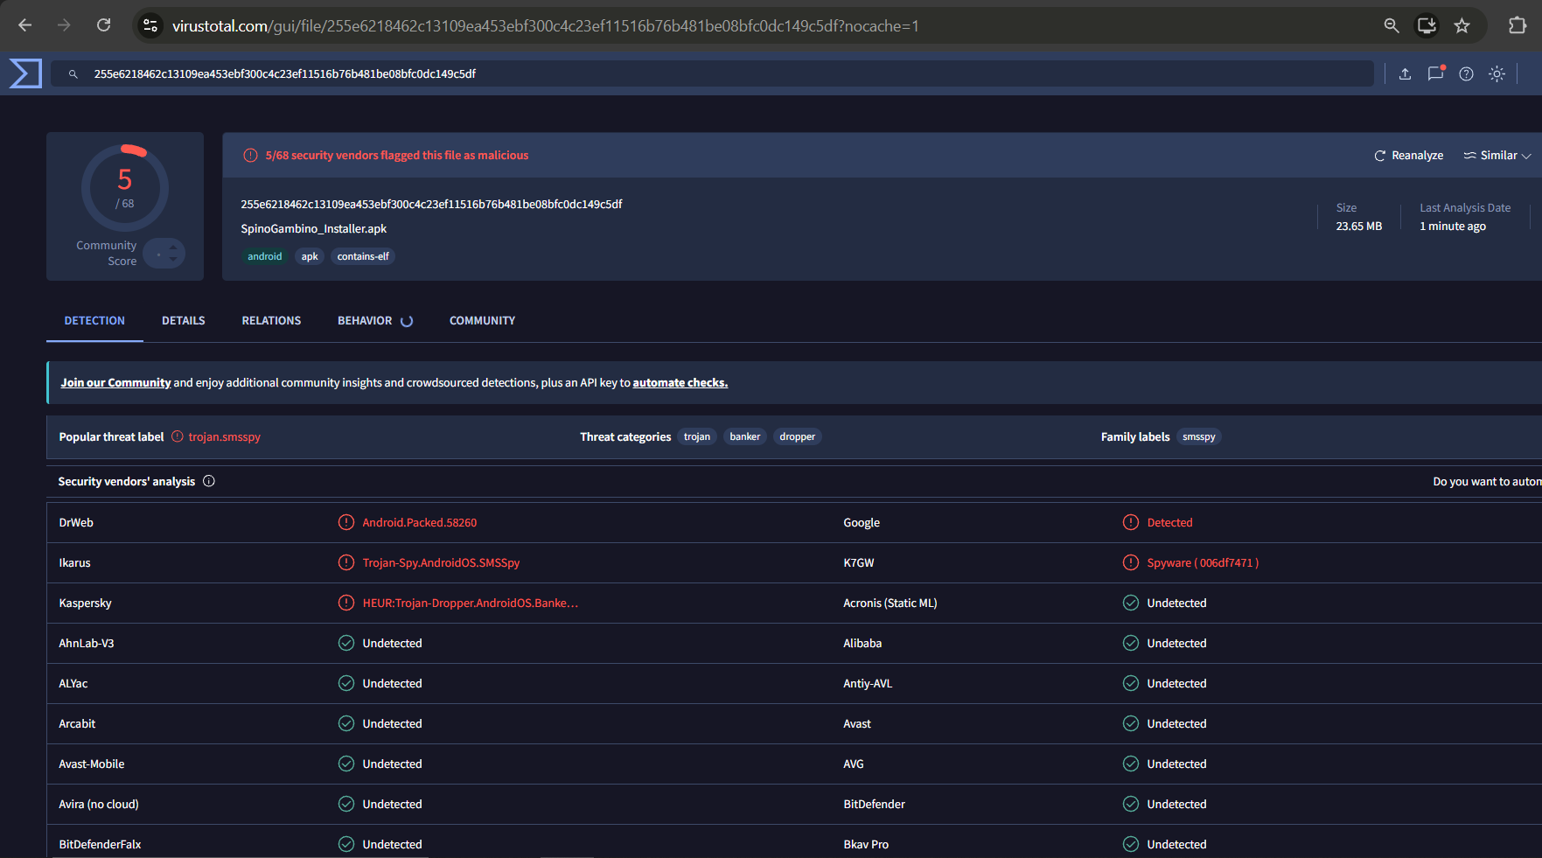Click the warning icon next to trojan.smsspy

pyautogui.click(x=178, y=436)
